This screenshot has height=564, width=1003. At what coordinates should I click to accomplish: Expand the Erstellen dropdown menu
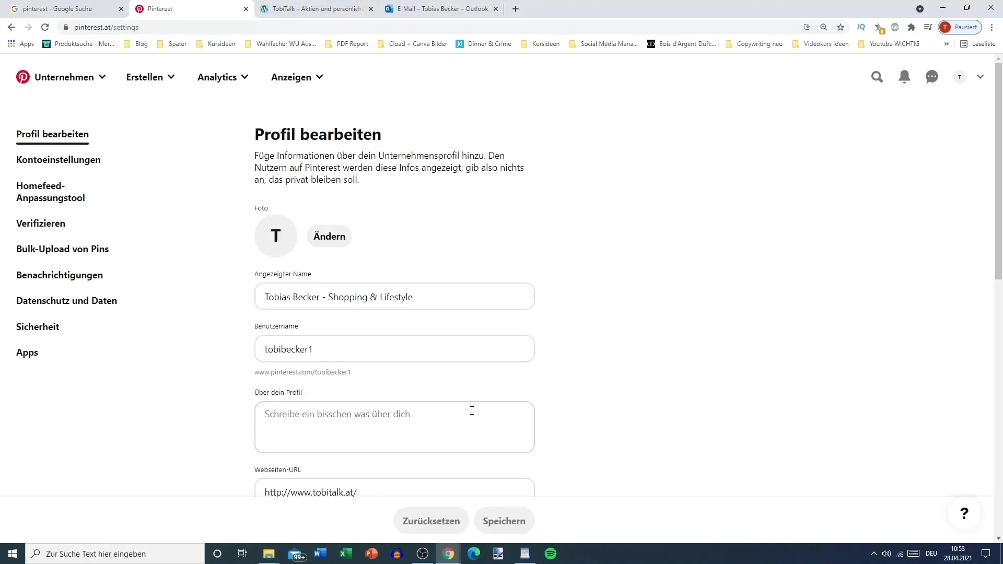[150, 77]
